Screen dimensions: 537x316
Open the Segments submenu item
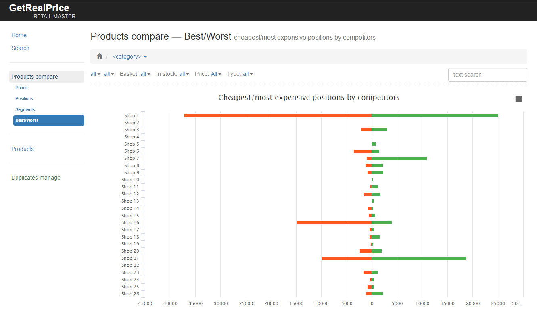click(25, 109)
